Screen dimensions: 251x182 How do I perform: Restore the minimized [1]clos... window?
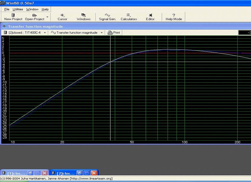coord(30,173)
